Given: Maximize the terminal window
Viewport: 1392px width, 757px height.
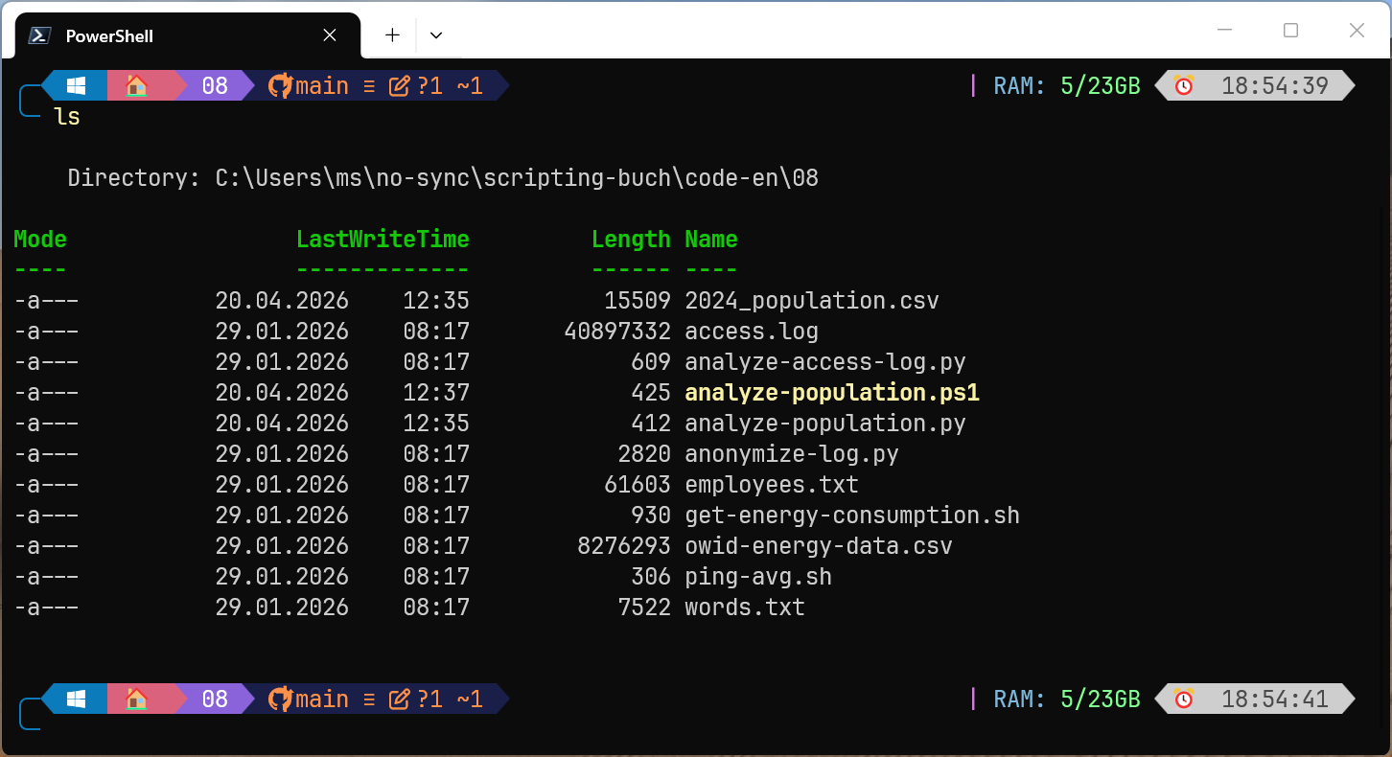Looking at the screenshot, I should [1290, 31].
